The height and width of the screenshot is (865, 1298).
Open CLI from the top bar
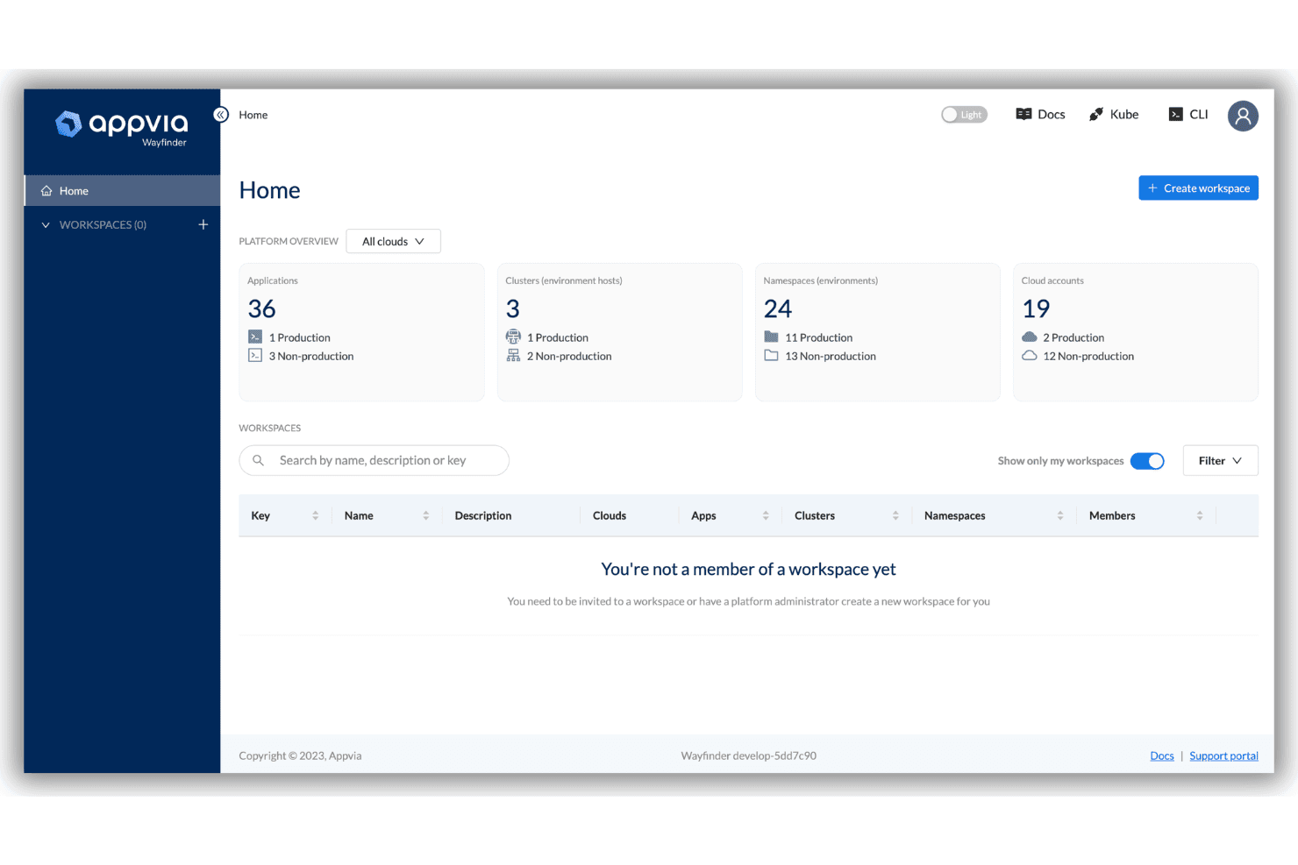click(x=1188, y=115)
